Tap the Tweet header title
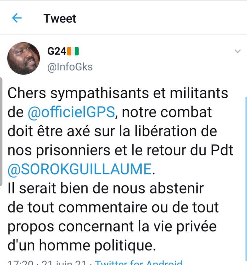The height and width of the screenshot is (265, 247). click(x=60, y=18)
